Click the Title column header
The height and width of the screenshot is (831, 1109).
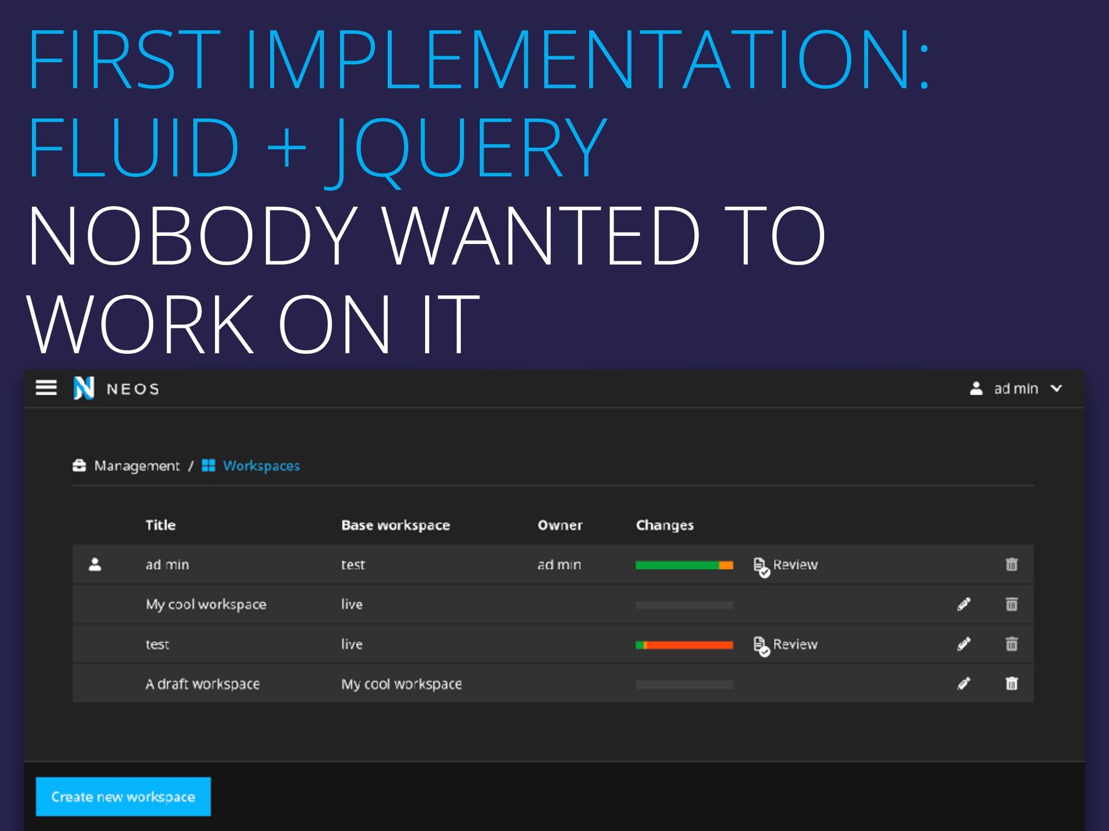tap(161, 525)
